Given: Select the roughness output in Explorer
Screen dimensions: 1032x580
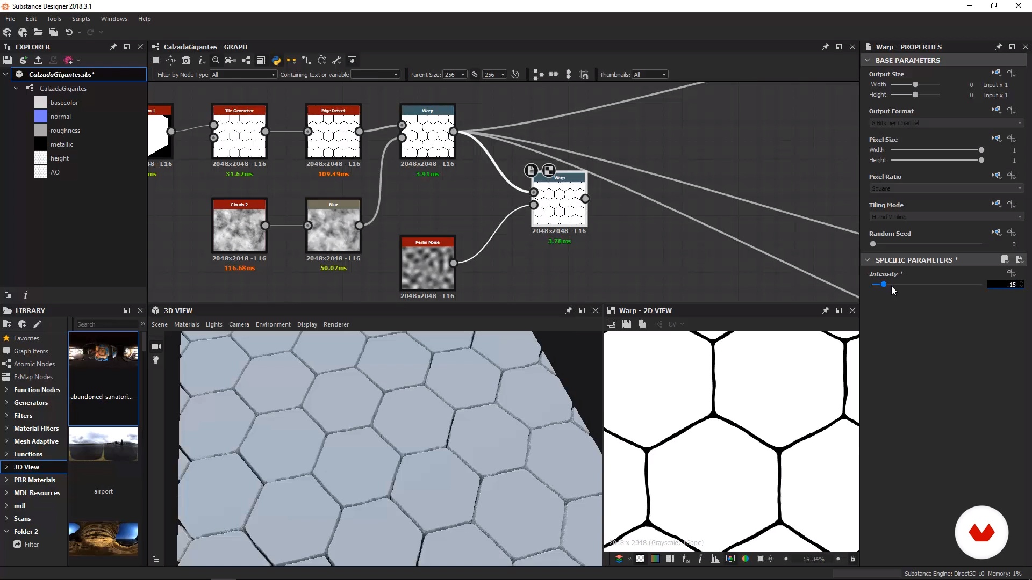Looking at the screenshot, I should point(65,130).
